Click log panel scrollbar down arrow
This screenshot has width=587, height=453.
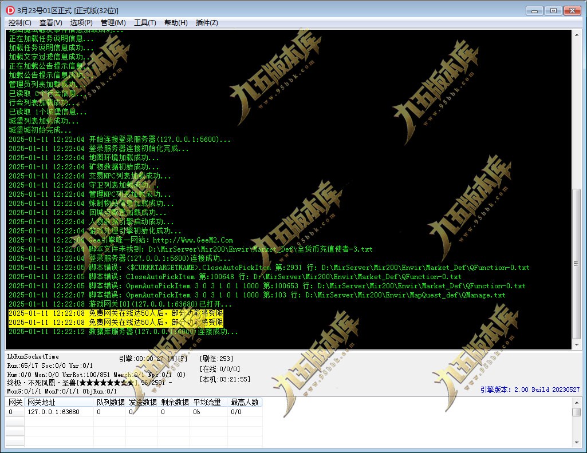click(577, 344)
